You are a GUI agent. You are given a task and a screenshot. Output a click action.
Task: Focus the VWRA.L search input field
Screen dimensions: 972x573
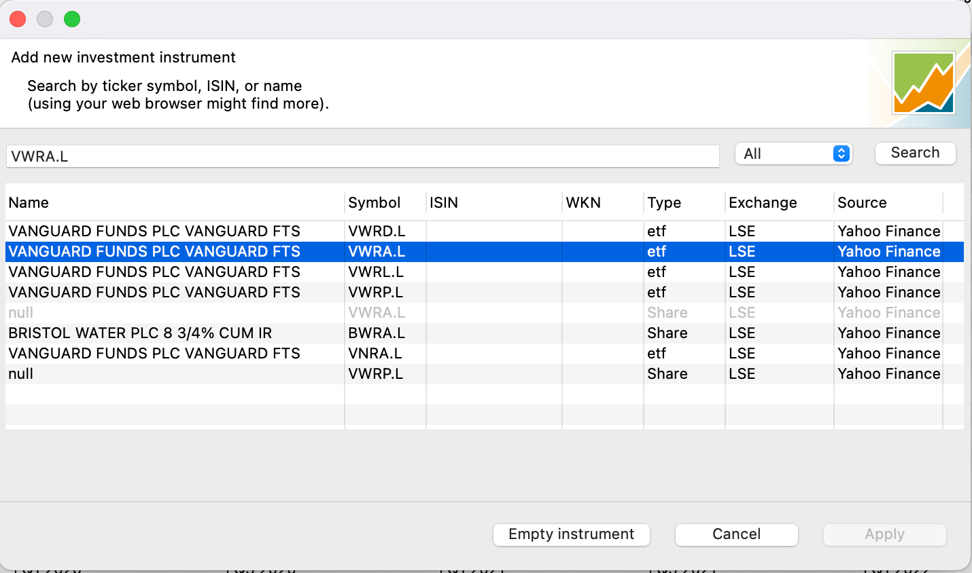(x=363, y=156)
